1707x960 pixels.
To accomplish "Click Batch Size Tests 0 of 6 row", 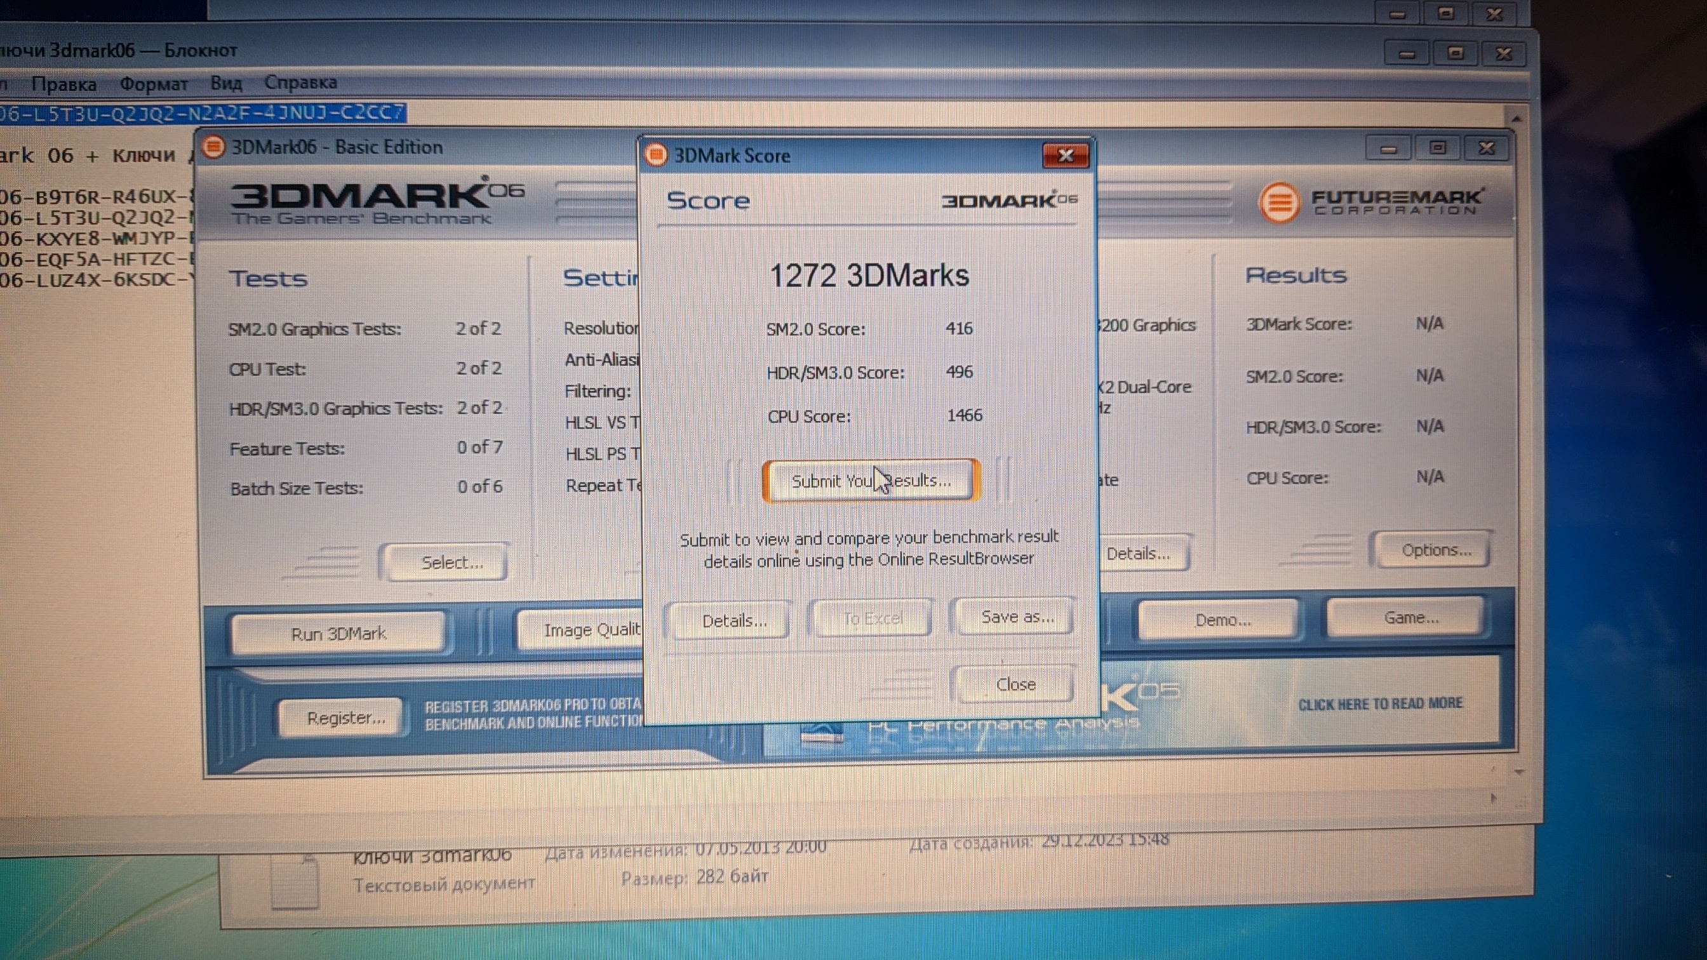I will pos(366,488).
